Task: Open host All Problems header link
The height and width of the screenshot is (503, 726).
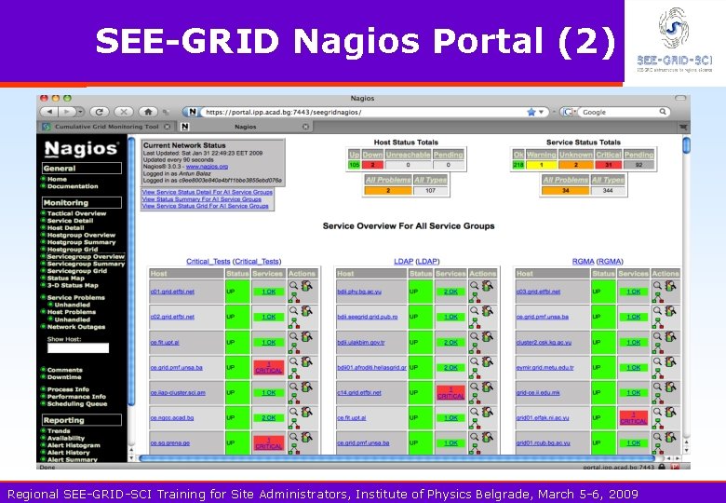Action: point(388,180)
